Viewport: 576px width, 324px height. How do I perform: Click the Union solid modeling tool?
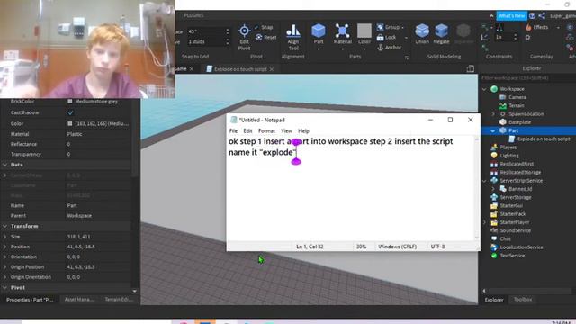tap(422, 34)
